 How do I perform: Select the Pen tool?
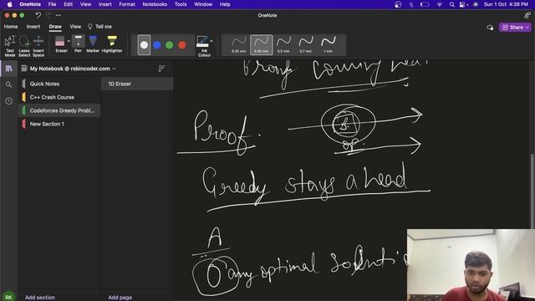pyautogui.click(x=78, y=44)
